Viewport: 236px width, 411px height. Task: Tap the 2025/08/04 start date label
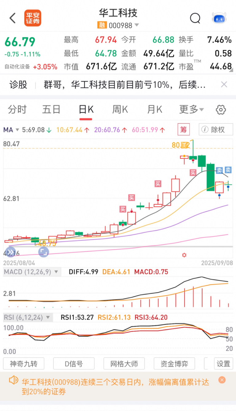[x=19, y=263]
